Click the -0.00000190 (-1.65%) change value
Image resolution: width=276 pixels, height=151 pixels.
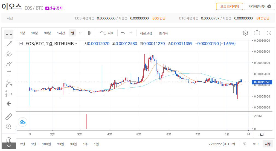215,44
